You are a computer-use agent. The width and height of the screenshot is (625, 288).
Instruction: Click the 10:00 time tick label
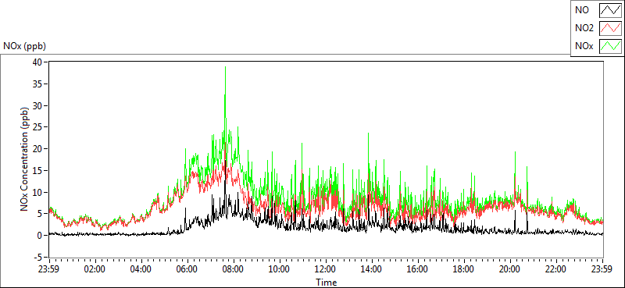(x=280, y=269)
